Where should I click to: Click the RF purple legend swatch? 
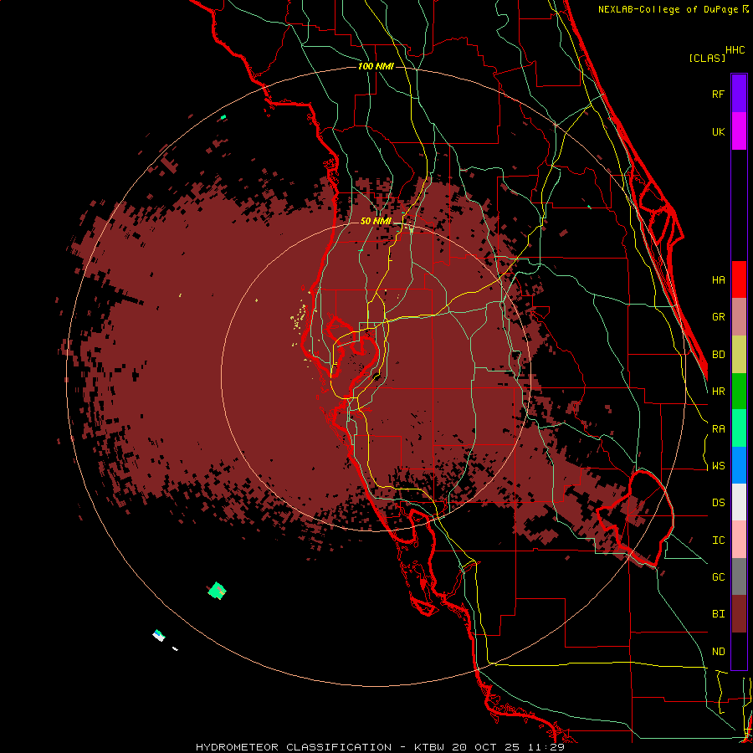pyautogui.click(x=739, y=94)
